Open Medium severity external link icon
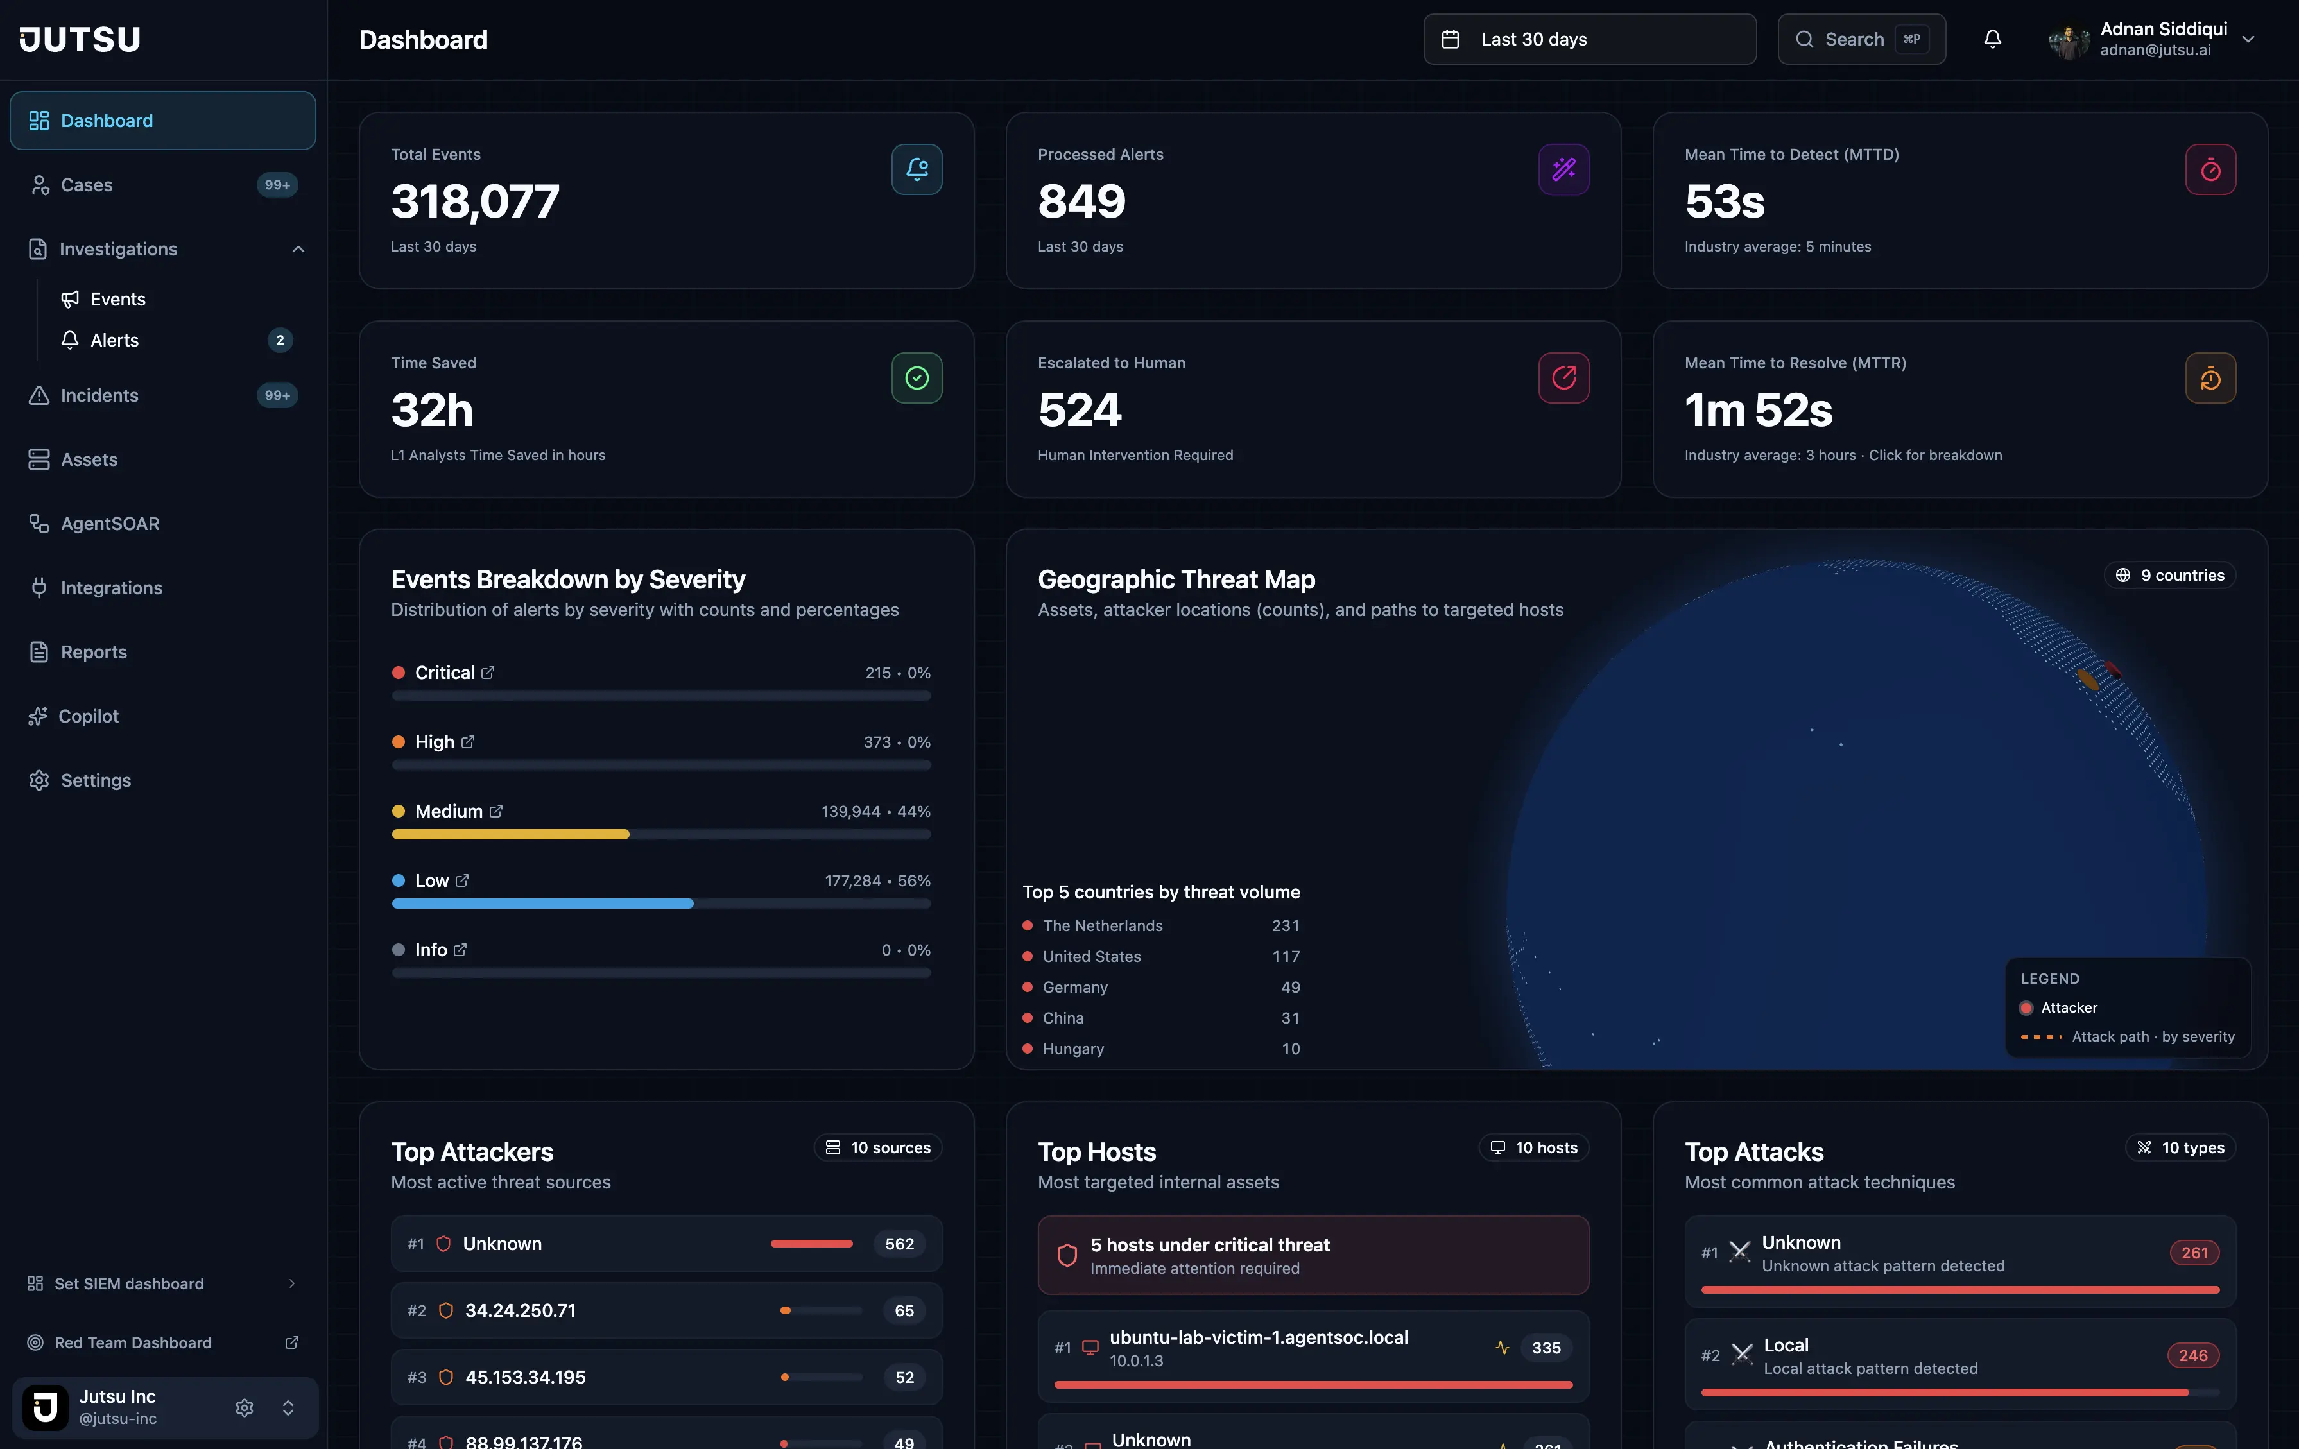 (x=495, y=811)
